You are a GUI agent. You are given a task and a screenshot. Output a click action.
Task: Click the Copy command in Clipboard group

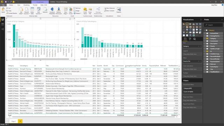pyautogui.click(x=9, y=11)
